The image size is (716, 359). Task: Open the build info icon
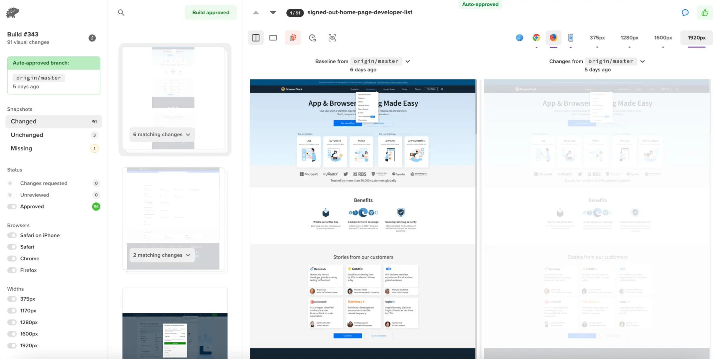(x=92, y=38)
